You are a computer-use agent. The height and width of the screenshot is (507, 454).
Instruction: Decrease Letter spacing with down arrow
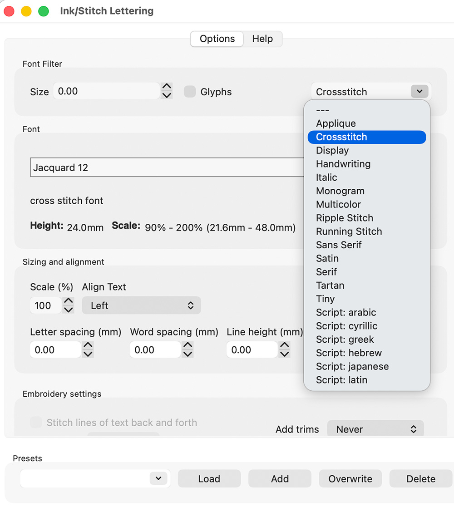[x=88, y=354]
